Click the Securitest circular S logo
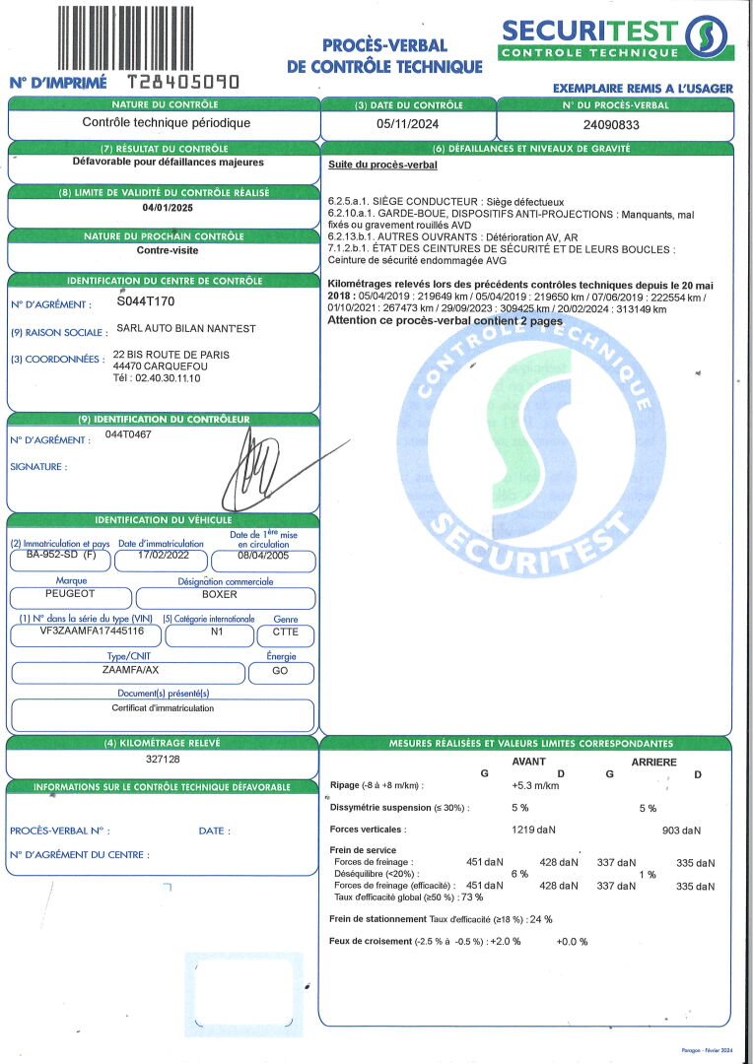This screenshot has height=1064, width=753. (706, 36)
